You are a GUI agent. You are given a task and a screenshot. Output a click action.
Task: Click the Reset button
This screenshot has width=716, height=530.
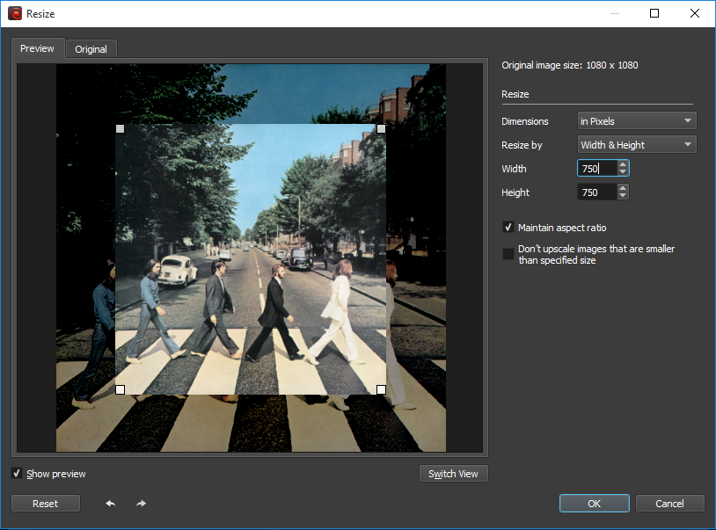[x=46, y=504]
